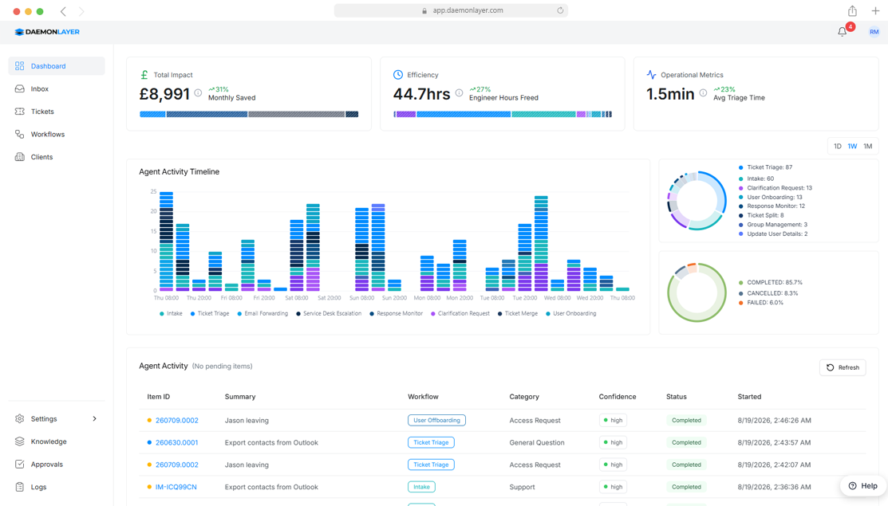The height and width of the screenshot is (506, 888).
Task: Toggle Email Forwarding in the timeline legend
Action: coord(262,313)
